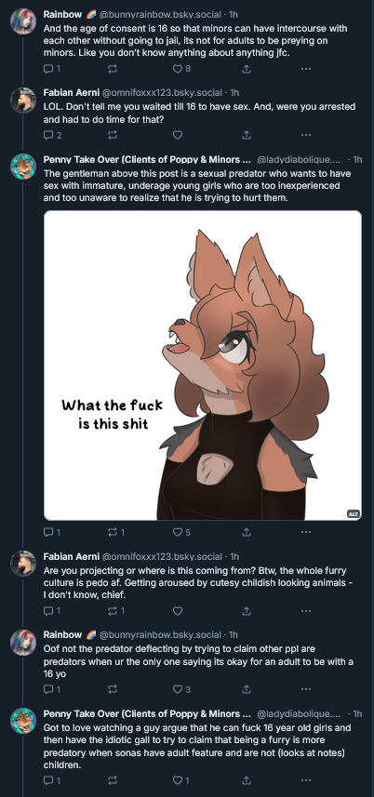
Task: Like Rainbow's first post with 8 likes
Action: (181, 69)
